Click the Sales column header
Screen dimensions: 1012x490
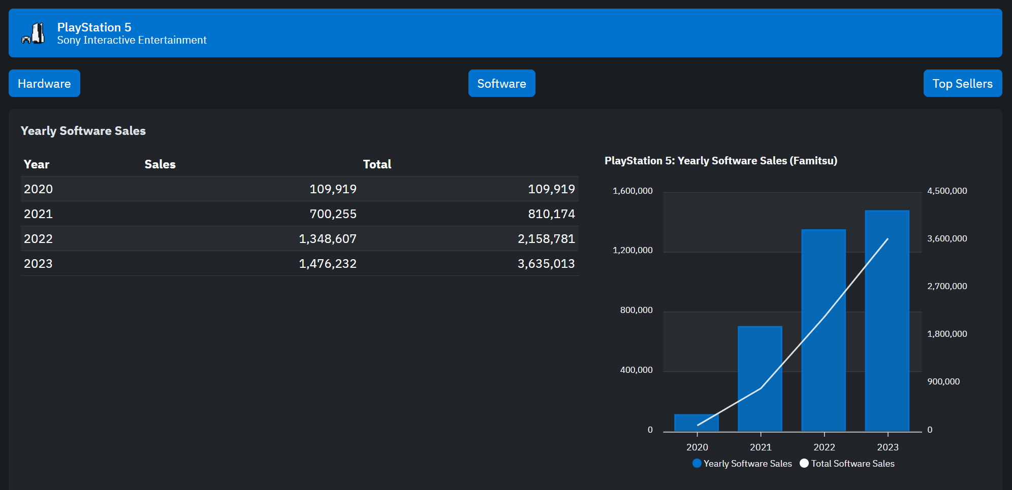click(160, 164)
